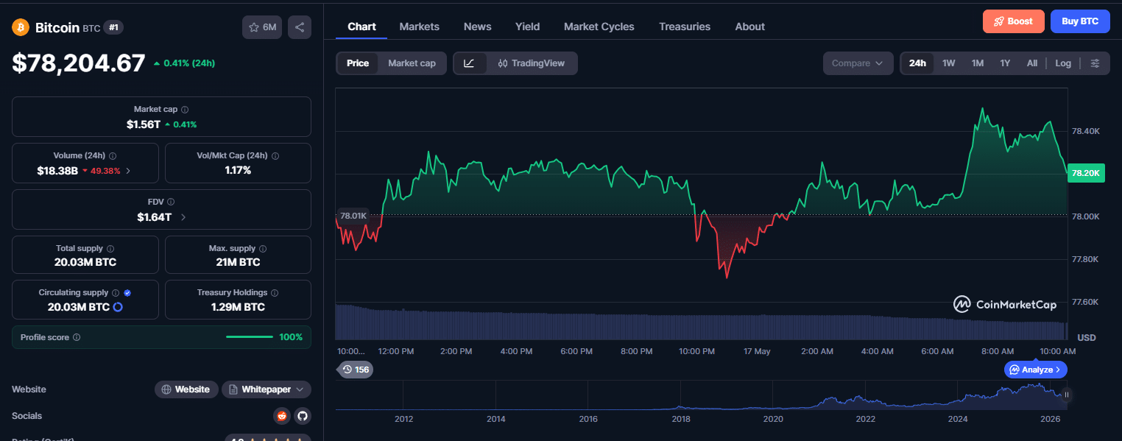Click the Treasury Holdings info icon
Screen dimensions: 1122x441
274,292
